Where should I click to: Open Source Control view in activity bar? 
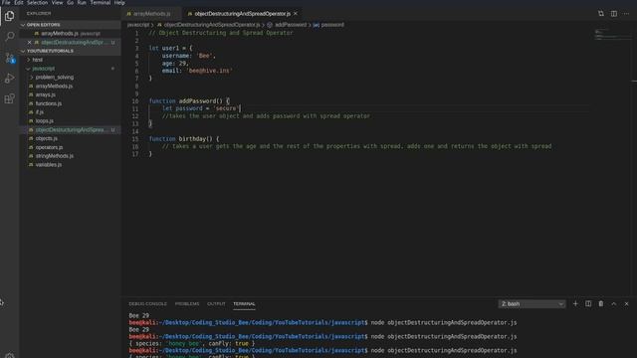9,58
